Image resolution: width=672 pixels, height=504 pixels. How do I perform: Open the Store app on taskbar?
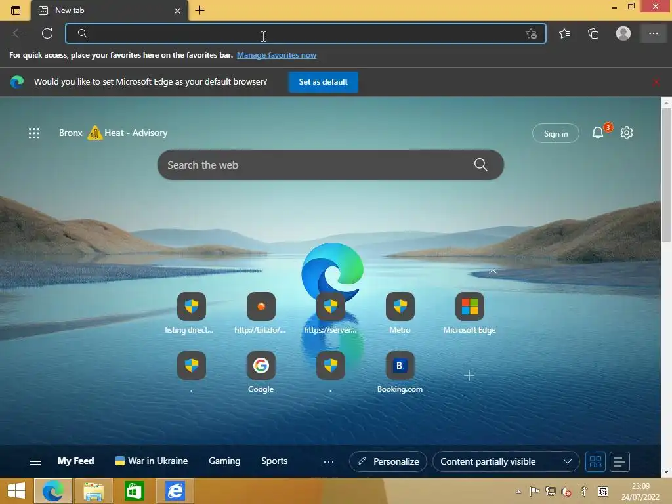pyautogui.click(x=134, y=491)
